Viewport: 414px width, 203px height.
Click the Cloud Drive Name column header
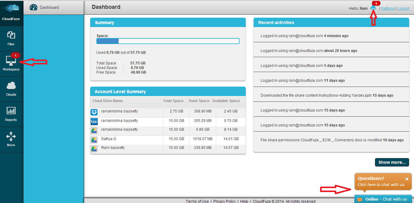click(x=108, y=101)
